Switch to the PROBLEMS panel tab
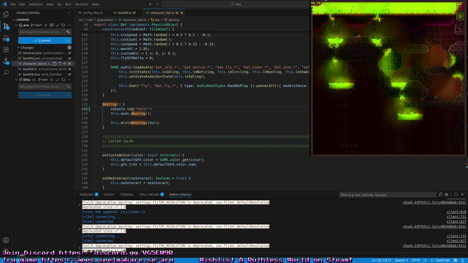The height and width of the screenshot is (263, 468). click(x=87, y=195)
